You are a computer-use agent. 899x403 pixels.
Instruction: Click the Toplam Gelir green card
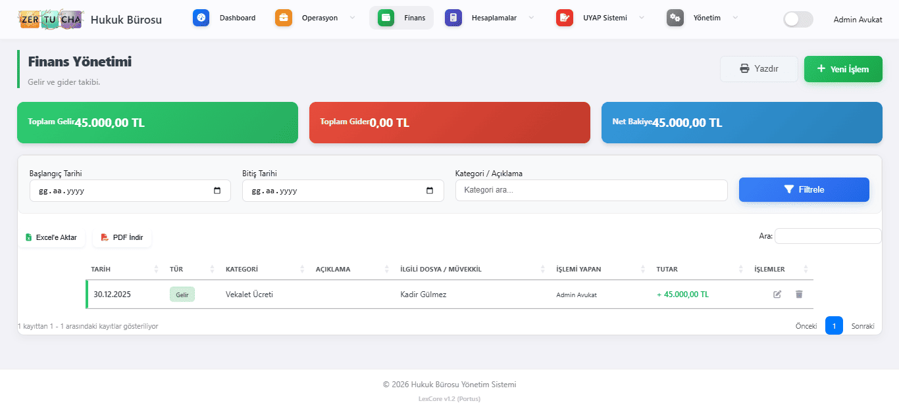point(157,122)
